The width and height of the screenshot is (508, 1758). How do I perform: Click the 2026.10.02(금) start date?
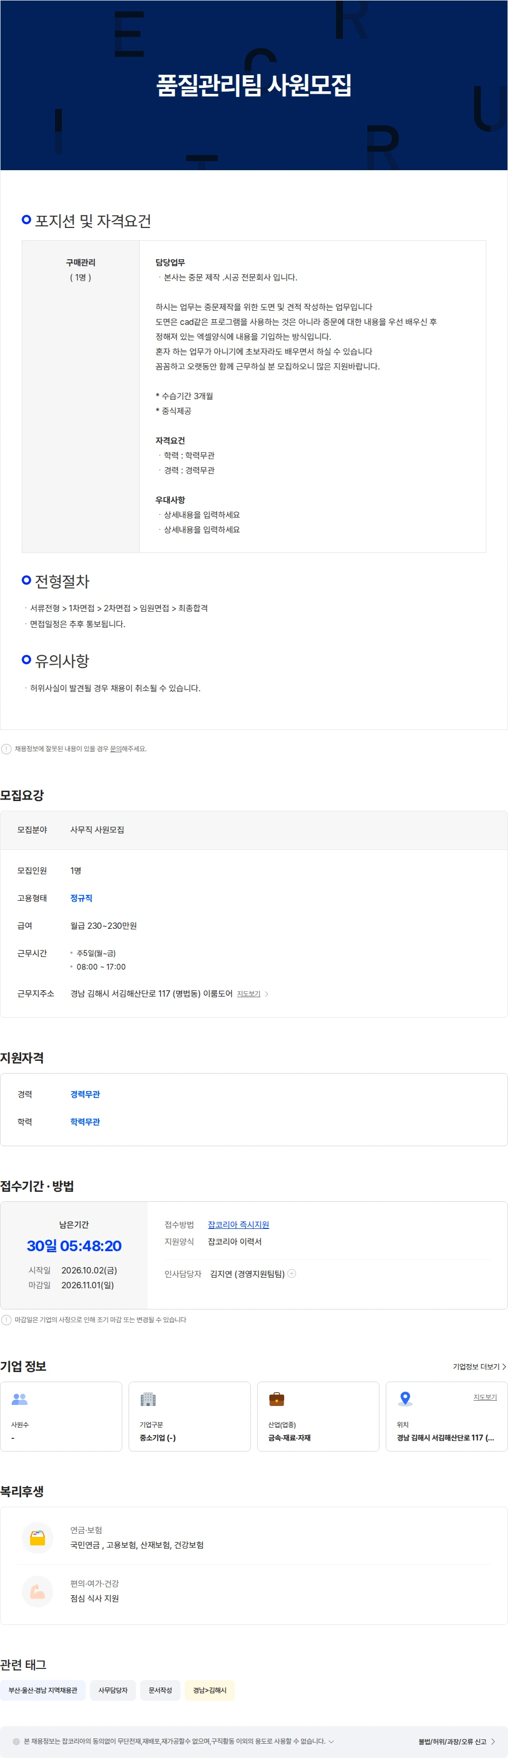(x=89, y=1270)
